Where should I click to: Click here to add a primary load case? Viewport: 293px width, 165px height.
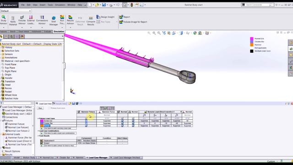[x=59, y=128]
